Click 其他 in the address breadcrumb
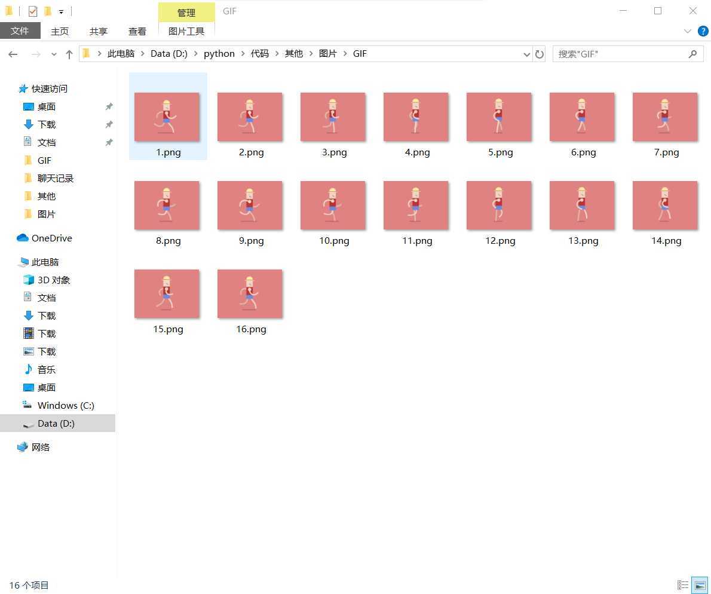 pyautogui.click(x=294, y=54)
